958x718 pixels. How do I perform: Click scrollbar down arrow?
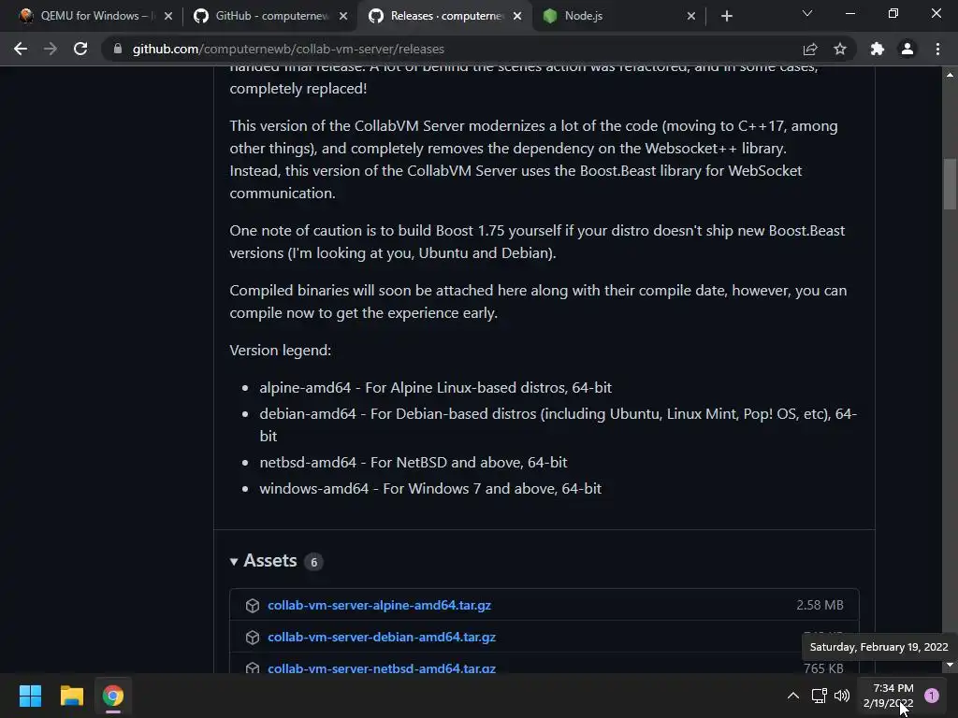(x=950, y=665)
